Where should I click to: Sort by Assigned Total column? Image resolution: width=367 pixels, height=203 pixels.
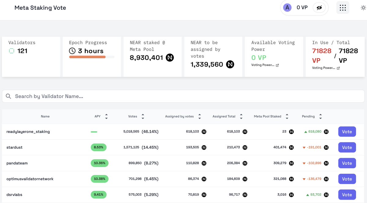(x=241, y=116)
